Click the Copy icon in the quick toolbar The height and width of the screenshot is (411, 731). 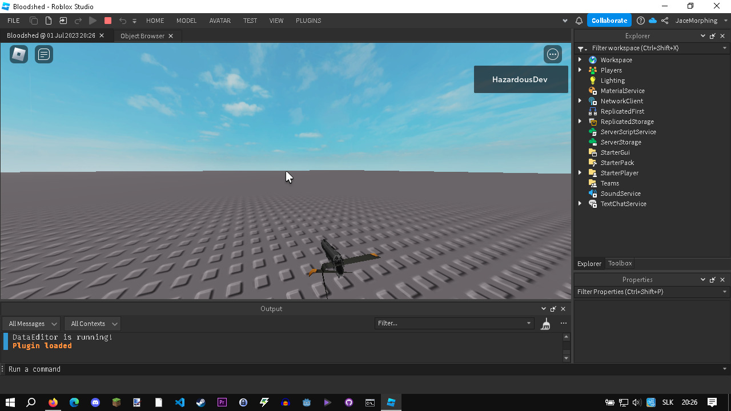coord(34,21)
